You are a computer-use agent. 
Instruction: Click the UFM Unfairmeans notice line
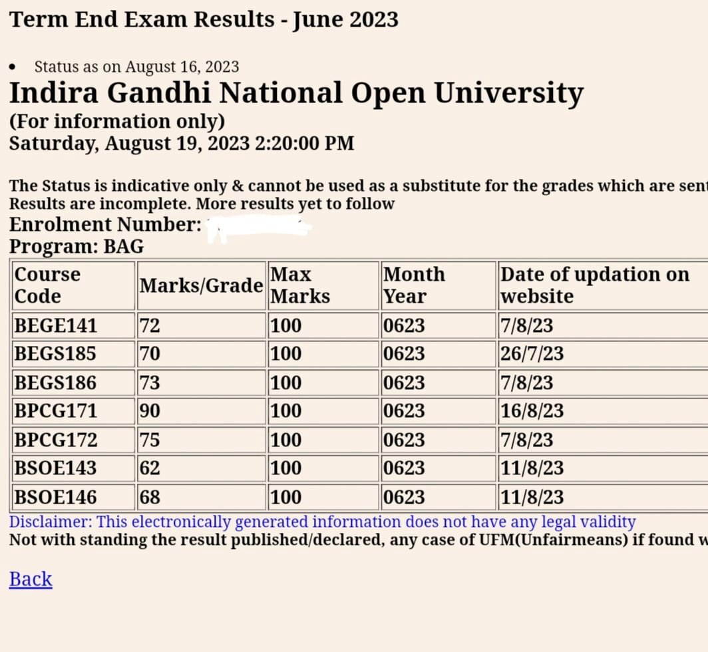tap(359, 540)
